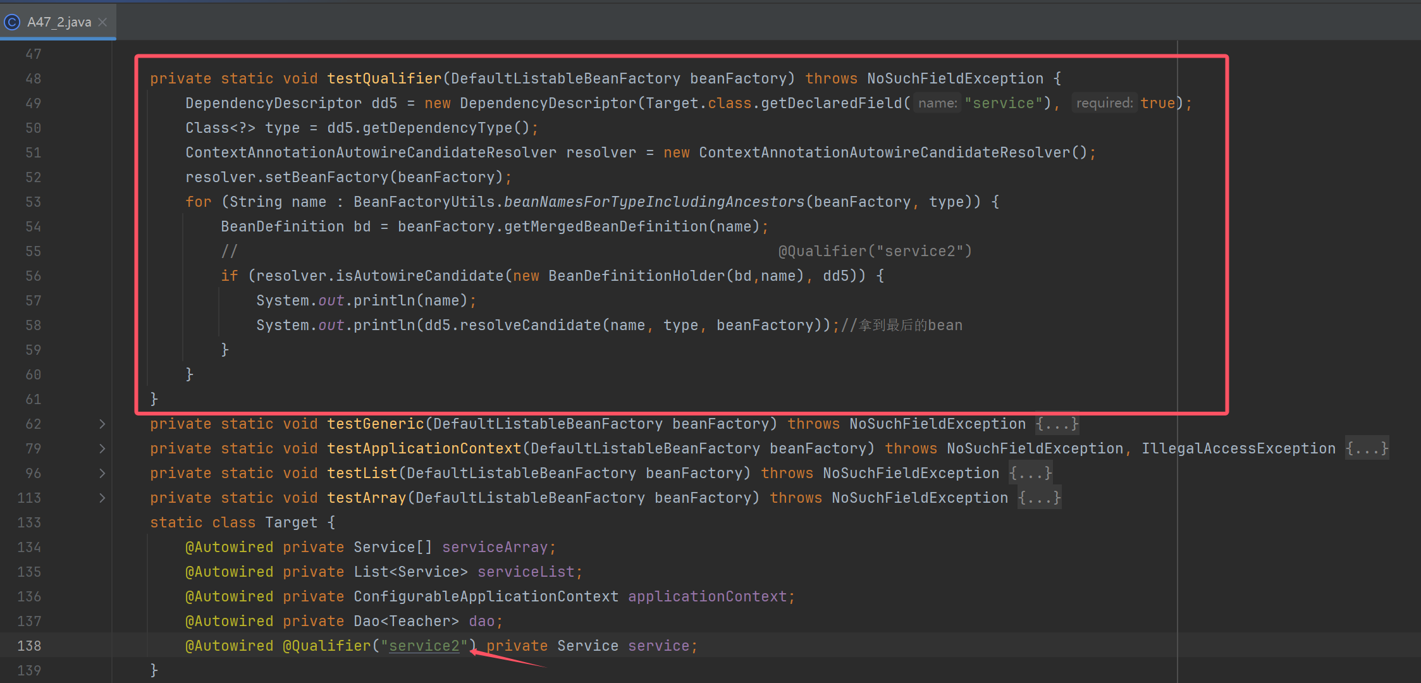Click getMergedBeanDefinition call on line 54
Viewport: 1421px width, 683px height.
click(606, 226)
